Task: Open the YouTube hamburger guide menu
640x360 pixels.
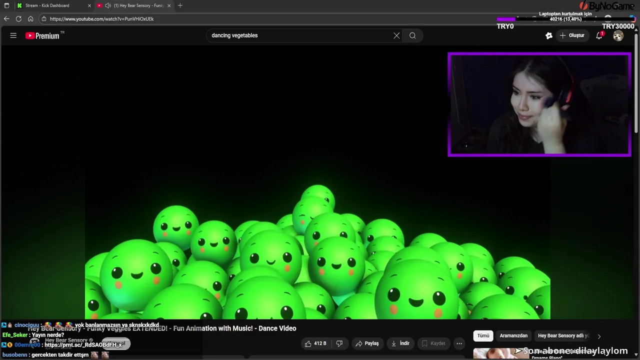Action: pyautogui.click(x=13, y=35)
